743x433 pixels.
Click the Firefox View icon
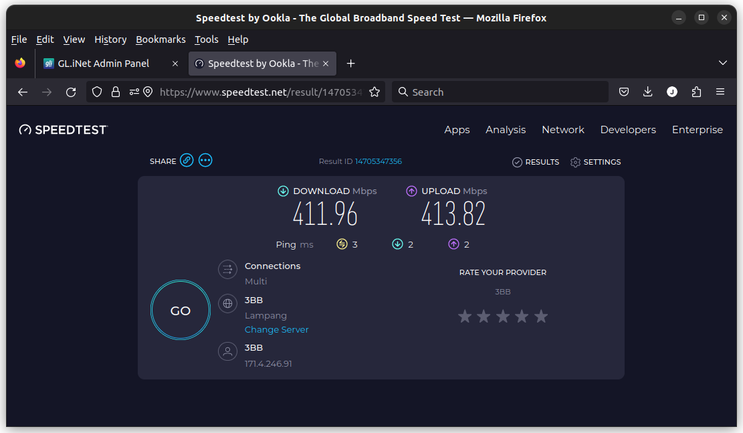(x=20, y=63)
